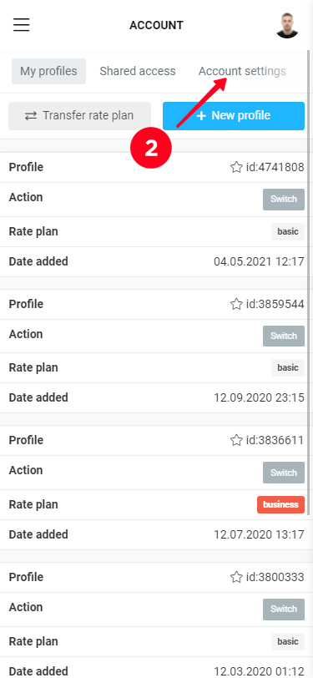Switch to the My profiles tab
313x678 pixels.
click(x=48, y=71)
